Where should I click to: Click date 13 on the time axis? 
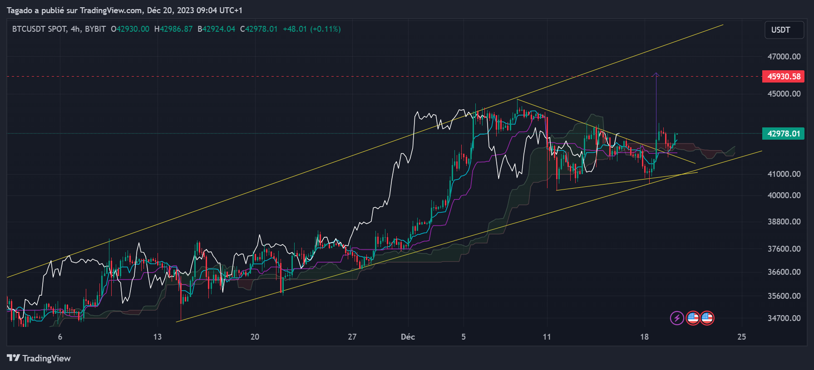pyautogui.click(x=157, y=337)
